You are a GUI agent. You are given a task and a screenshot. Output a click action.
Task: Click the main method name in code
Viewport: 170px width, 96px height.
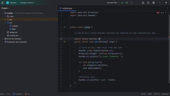coord(97,42)
